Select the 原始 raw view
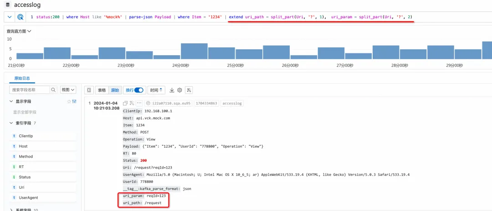Screen dimensions: 492x211 click(115, 90)
